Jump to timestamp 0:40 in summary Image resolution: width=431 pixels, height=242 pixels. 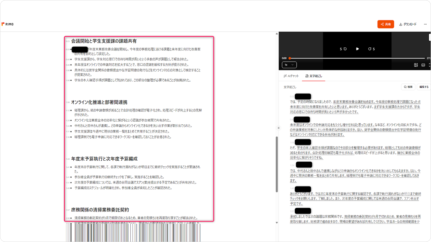coord(68,59)
